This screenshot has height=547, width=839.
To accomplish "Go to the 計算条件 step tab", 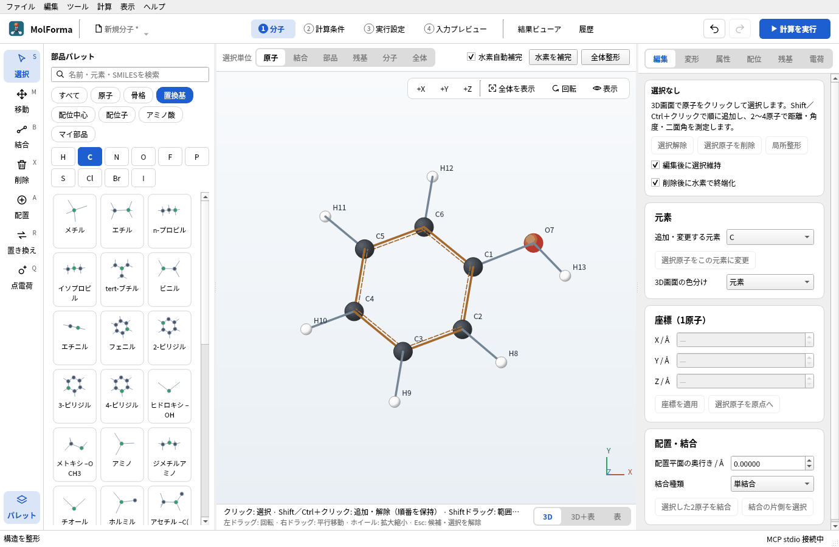I will 325,29.
